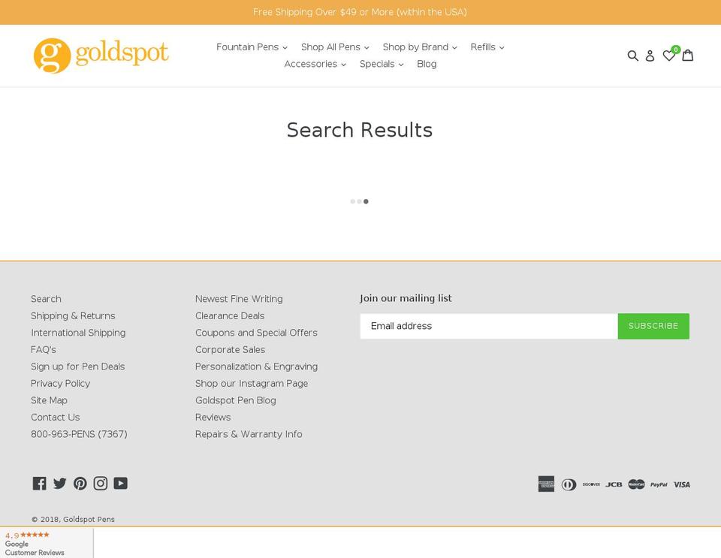721x558 pixels.
Task: Click the JCB payment icon
Action: [x=614, y=484]
